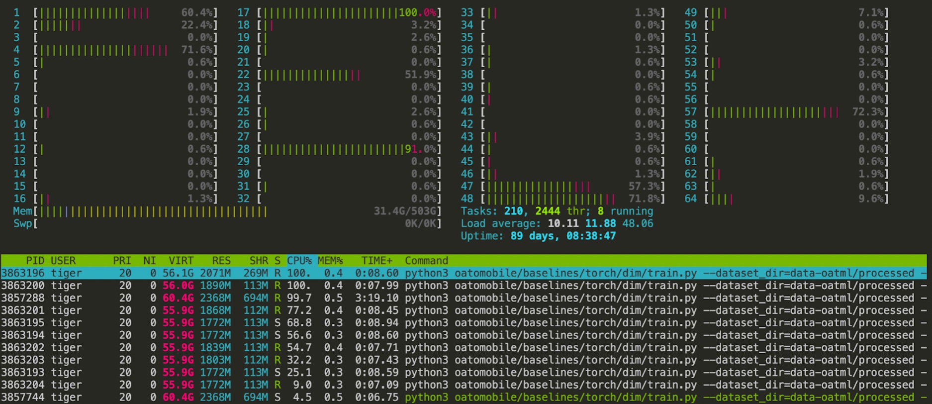The width and height of the screenshot is (932, 404).
Task: Click the Mem usage meter bar
Action: coord(227,211)
